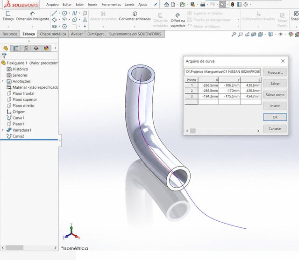This screenshot has width=299, height=260.
Task: Select the Arc sketch tool
Action: click(x=64, y=20)
